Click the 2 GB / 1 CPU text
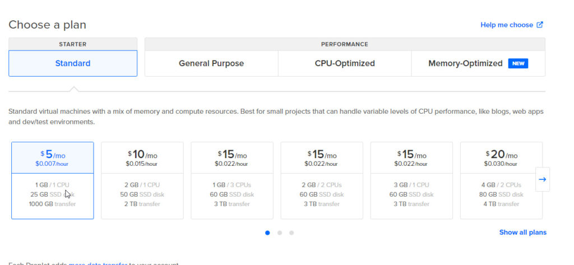The width and height of the screenshot is (574, 265). [142, 185]
